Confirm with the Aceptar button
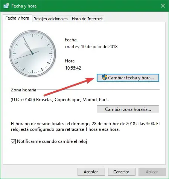 point(91,172)
